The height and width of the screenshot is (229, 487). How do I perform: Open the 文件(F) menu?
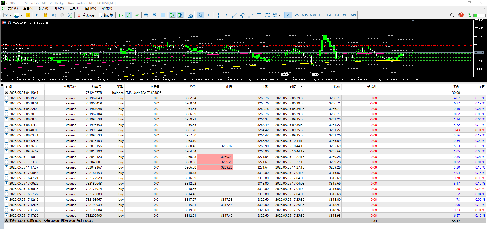point(13,8)
